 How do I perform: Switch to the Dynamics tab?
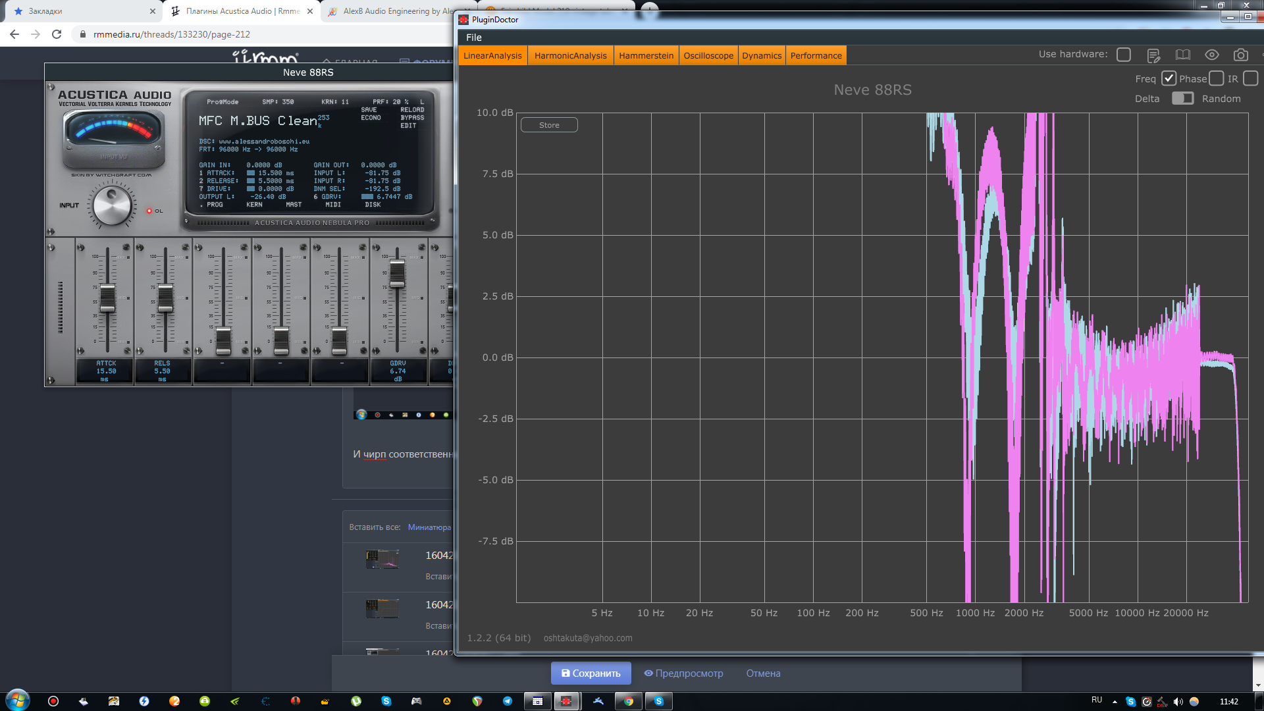[762, 55]
